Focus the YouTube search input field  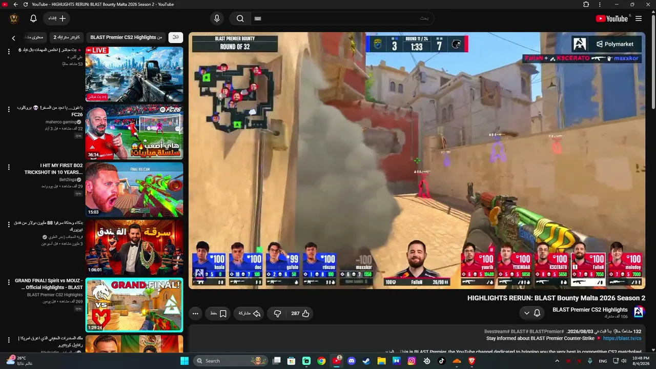pos(342,18)
